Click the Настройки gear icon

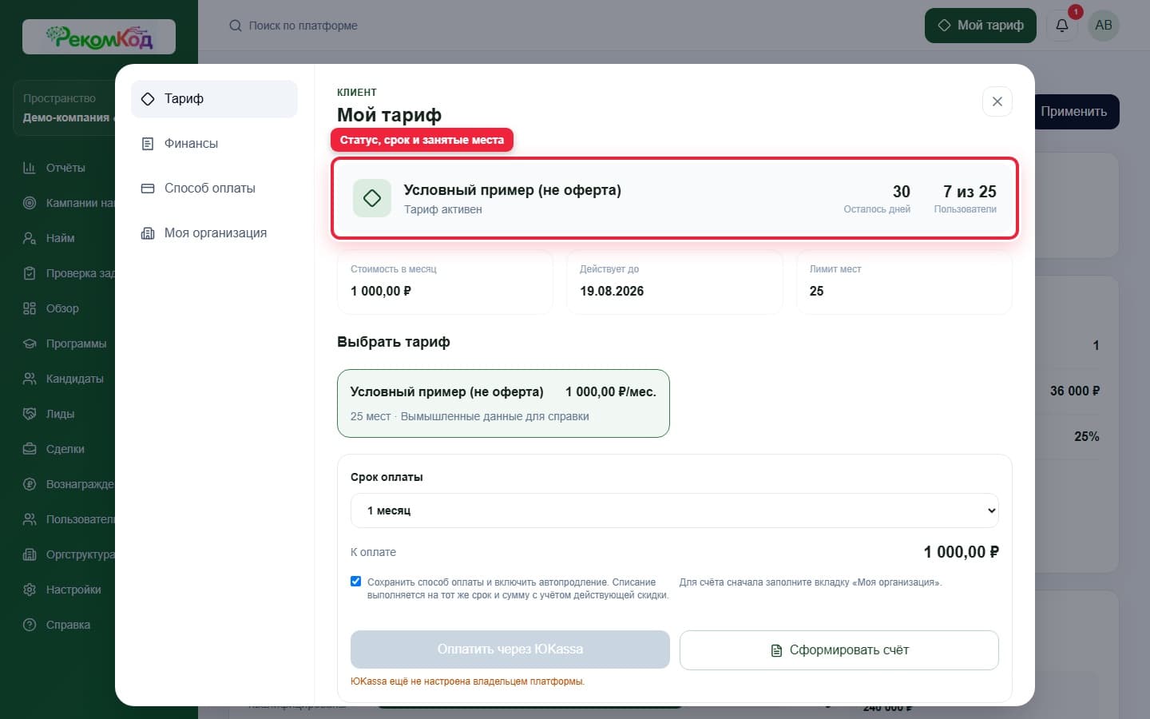[x=30, y=590]
